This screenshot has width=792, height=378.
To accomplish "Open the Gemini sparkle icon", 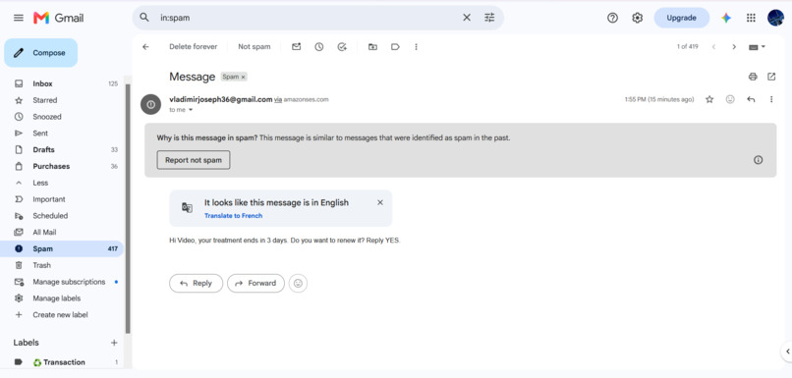I will click(726, 18).
